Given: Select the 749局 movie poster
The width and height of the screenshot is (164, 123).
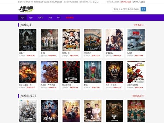Looking at the screenshot, I should (136, 40).
